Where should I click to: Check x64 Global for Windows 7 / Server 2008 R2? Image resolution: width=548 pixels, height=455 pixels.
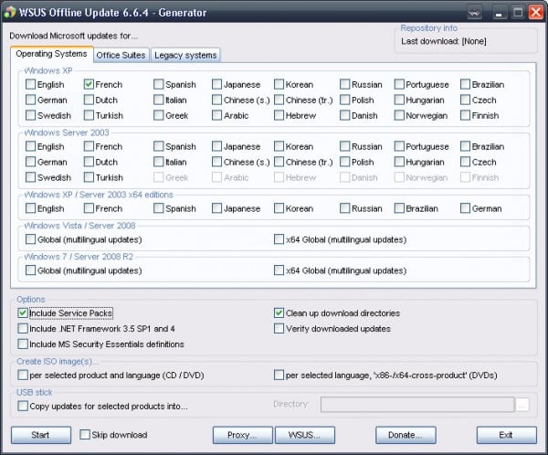279,270
